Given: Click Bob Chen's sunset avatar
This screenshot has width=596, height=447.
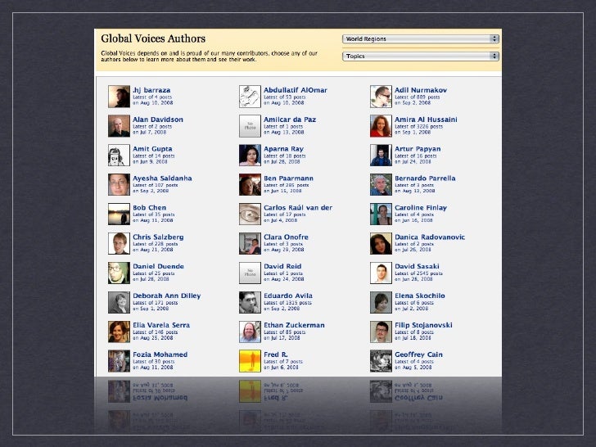Looking at the screenshot, I should coord(119,214).
